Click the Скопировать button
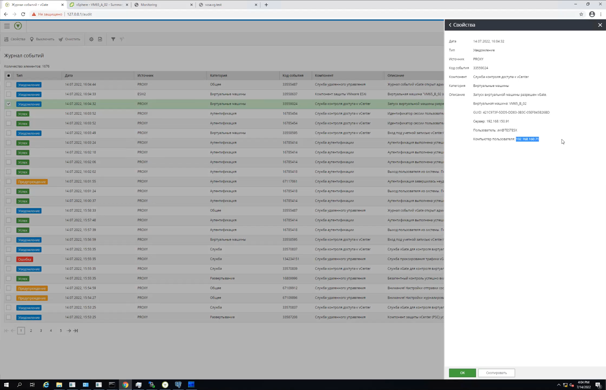The image size is (606, 390). click(x=496, y=373)
